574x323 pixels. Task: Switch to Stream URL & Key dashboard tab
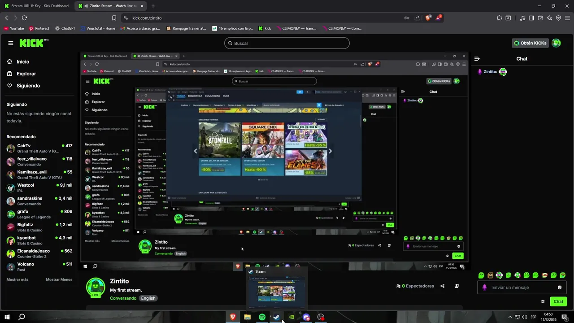(x=38, y=6)
